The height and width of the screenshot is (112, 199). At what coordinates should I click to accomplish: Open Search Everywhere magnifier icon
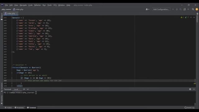pyautogui.click(x=193, y=9)
